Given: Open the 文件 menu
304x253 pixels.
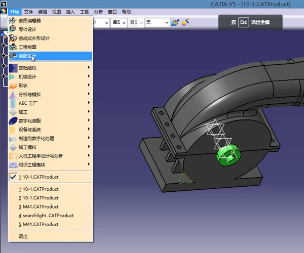Looking at the screenshot, I should tap(28, 12).
